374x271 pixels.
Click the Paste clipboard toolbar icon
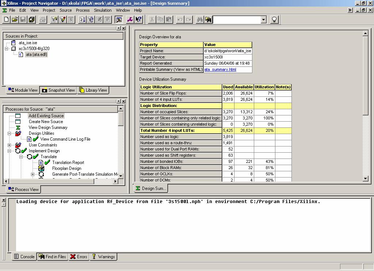169,20
